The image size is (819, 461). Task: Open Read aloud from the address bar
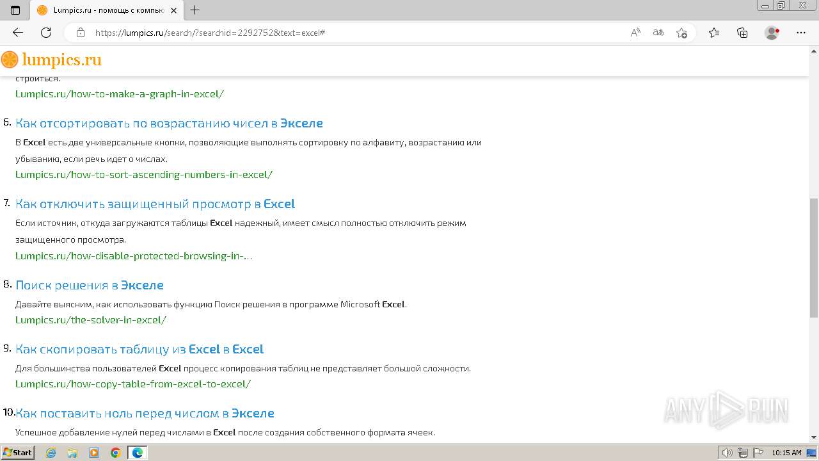click(635, 33)
